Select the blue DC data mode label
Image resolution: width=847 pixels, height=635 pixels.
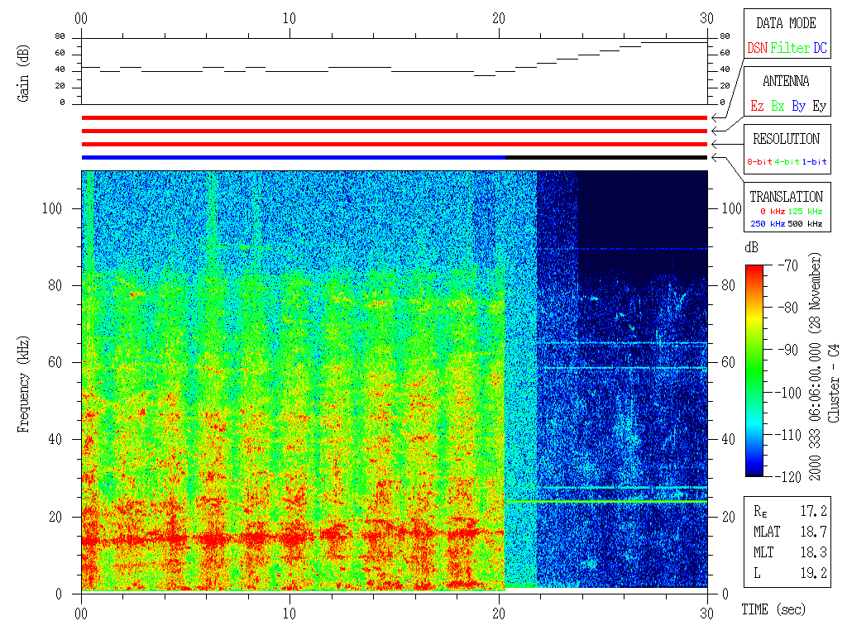pyautogui.click(x=820, y=49)
